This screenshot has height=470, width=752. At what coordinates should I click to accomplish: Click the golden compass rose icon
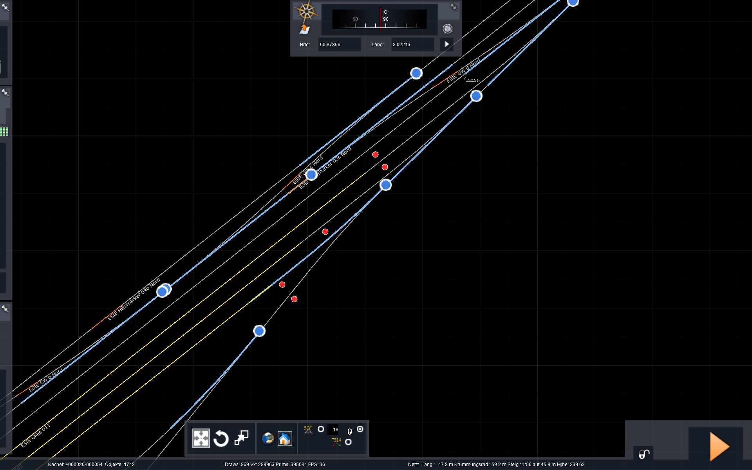[306, 11]
